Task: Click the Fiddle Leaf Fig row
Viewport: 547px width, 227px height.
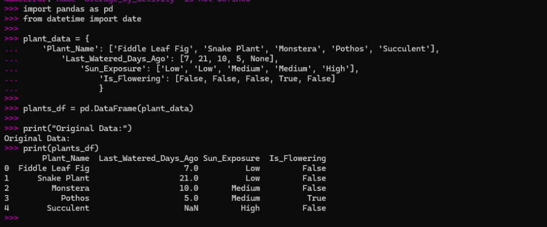Action: [x=165, y=168]
